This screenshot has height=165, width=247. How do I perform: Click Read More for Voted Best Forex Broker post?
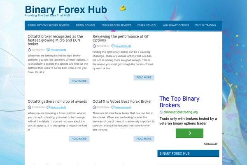click(144, 139)
